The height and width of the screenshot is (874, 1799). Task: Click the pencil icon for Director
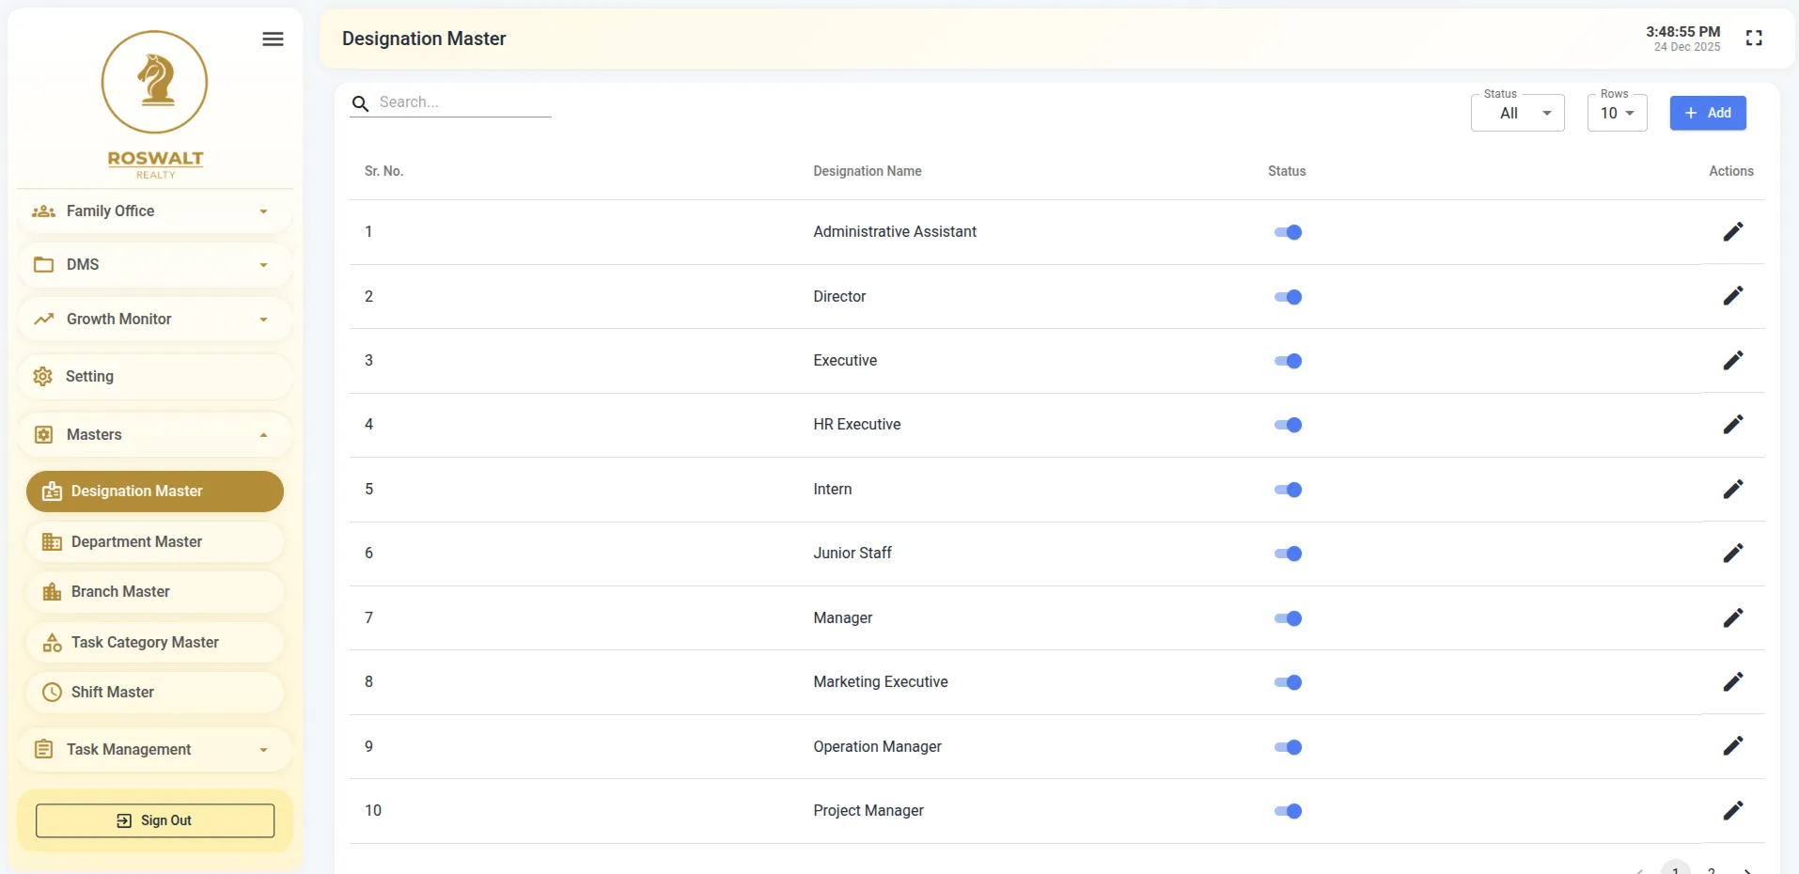click(1732, 296)
